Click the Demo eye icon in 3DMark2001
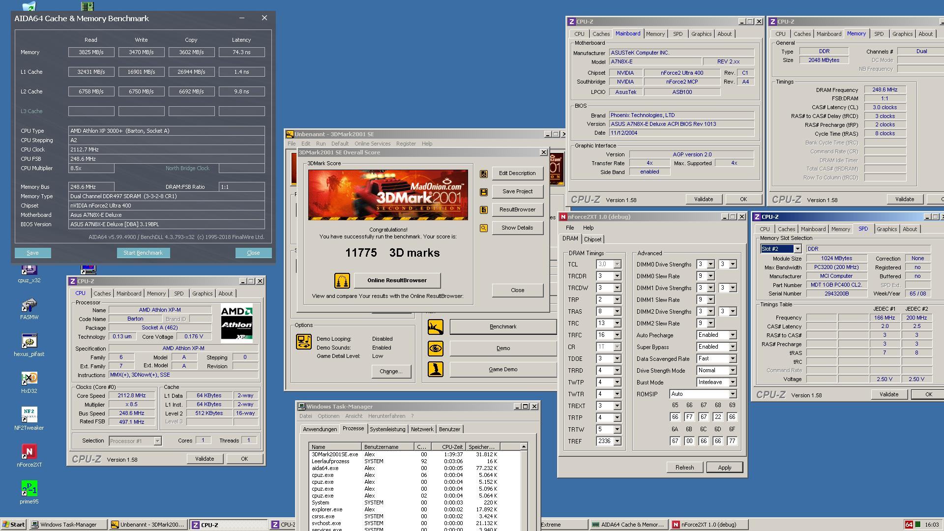 tap(436, 349)
